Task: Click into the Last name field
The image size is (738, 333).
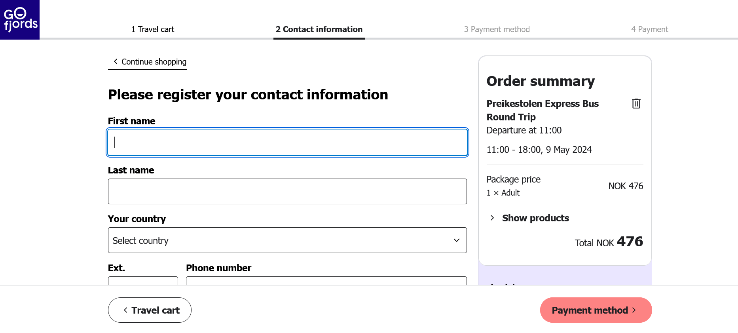Action: point(287,192)
